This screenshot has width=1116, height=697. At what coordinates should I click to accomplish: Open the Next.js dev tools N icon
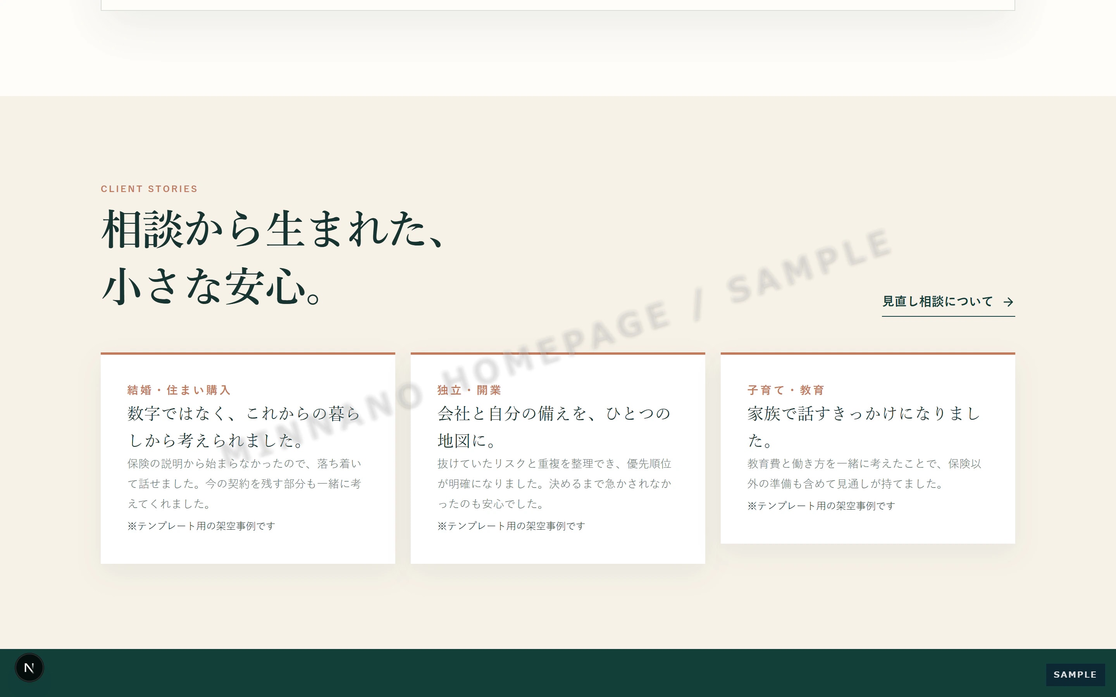[29, 668]
